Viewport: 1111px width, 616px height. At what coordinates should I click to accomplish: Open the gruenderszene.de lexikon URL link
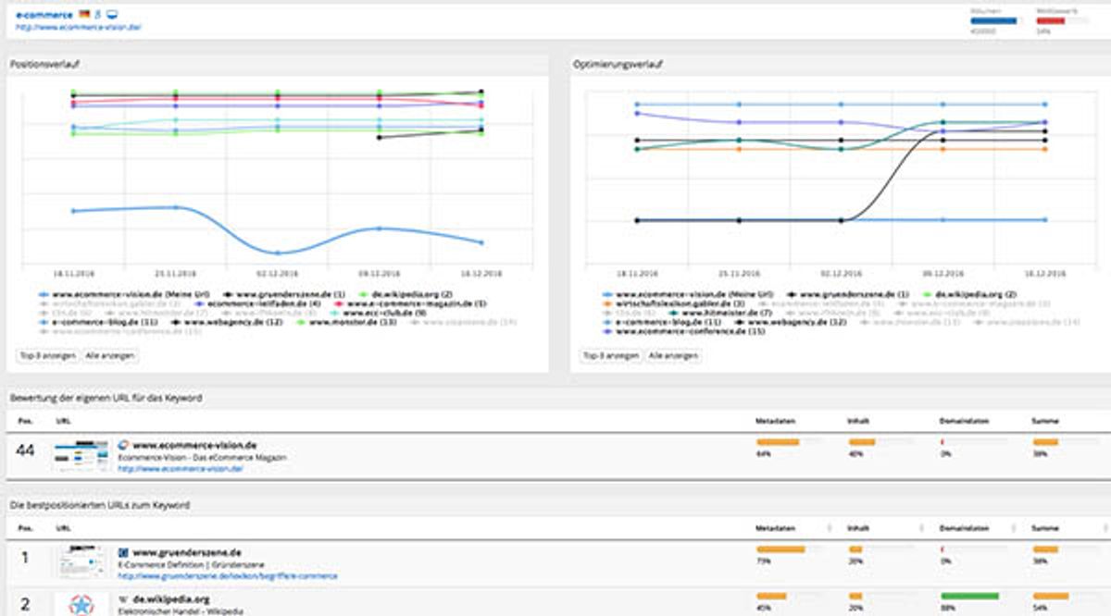tap(228, 575)
